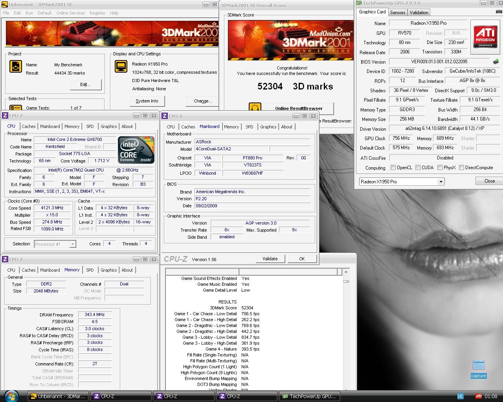
Task: Click the monitor display settings icon in 3DMark
Action: [x=121, y=66]
